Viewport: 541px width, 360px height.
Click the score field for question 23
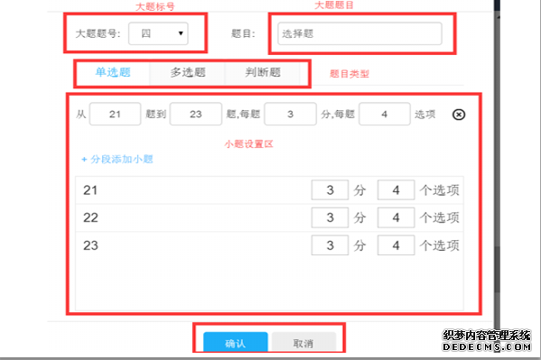click(330, 245)
